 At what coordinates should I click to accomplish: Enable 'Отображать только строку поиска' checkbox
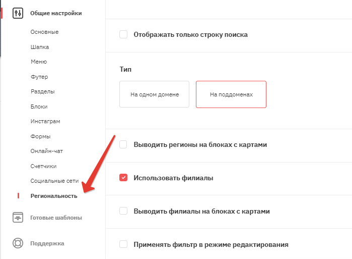tap(123, 34)
